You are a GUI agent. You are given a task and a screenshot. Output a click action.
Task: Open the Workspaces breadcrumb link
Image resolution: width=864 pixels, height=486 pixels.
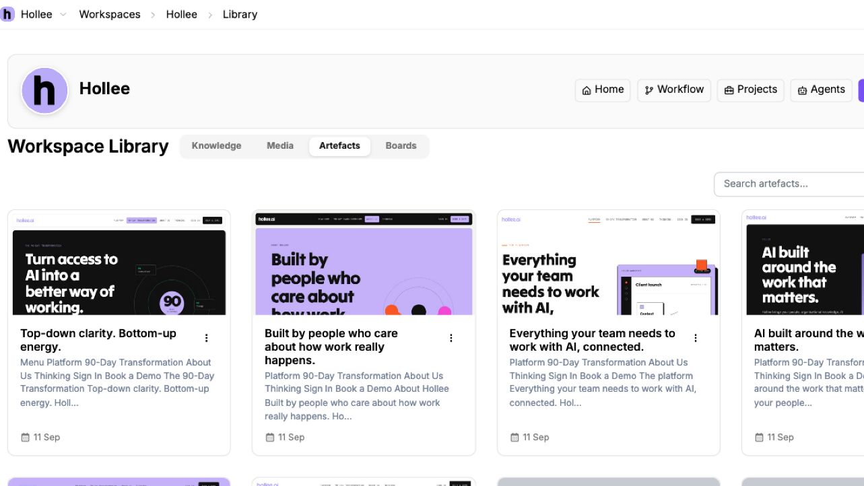click(x=110, y=14)
